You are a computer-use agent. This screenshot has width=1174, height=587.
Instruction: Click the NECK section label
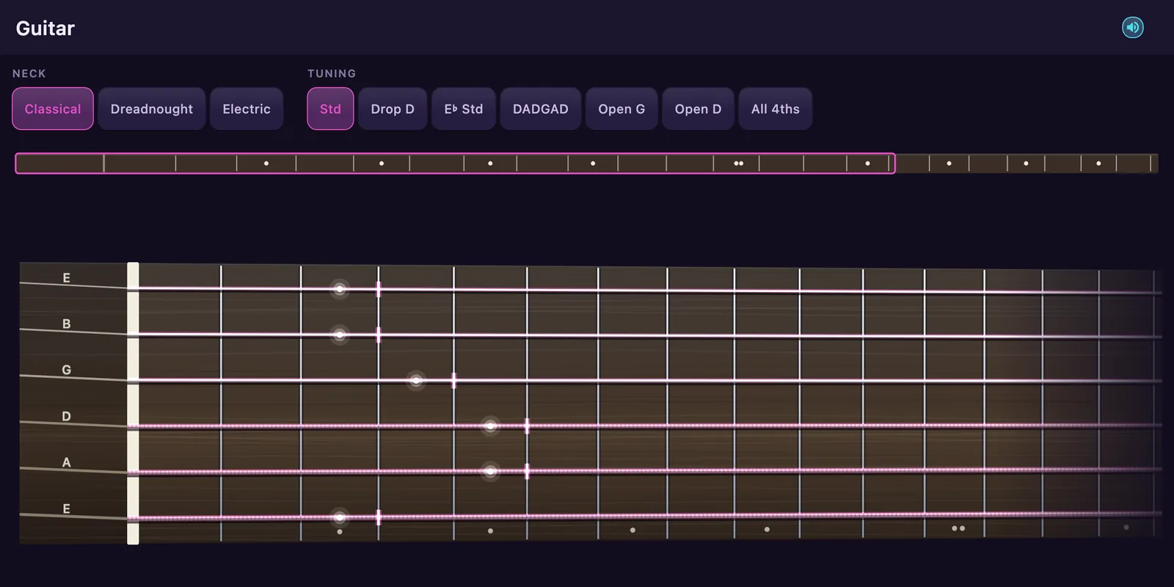coord(29,73)
